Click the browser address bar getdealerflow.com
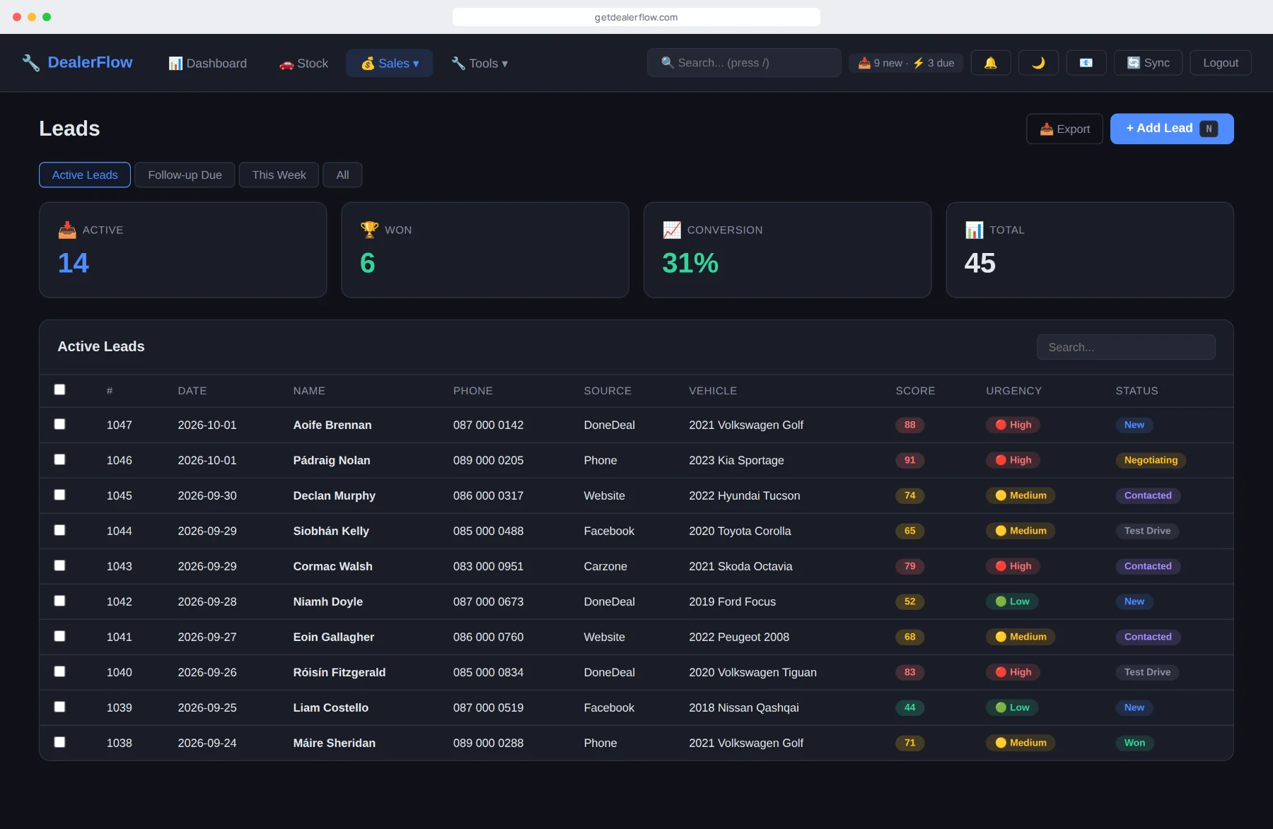Image resolution: width=1273 pixels, height=829 pixels. point(636,17)
